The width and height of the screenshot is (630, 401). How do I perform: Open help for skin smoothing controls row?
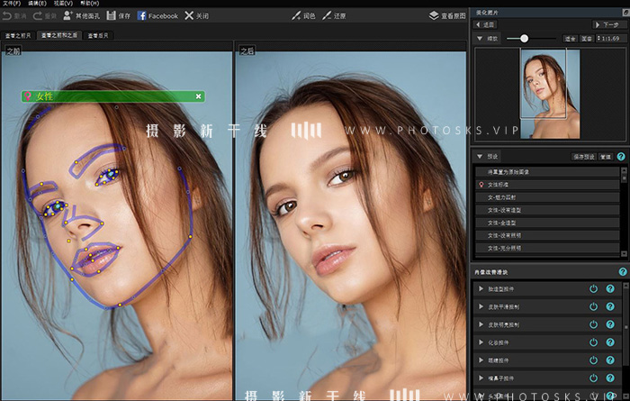(x=610, y=306)
